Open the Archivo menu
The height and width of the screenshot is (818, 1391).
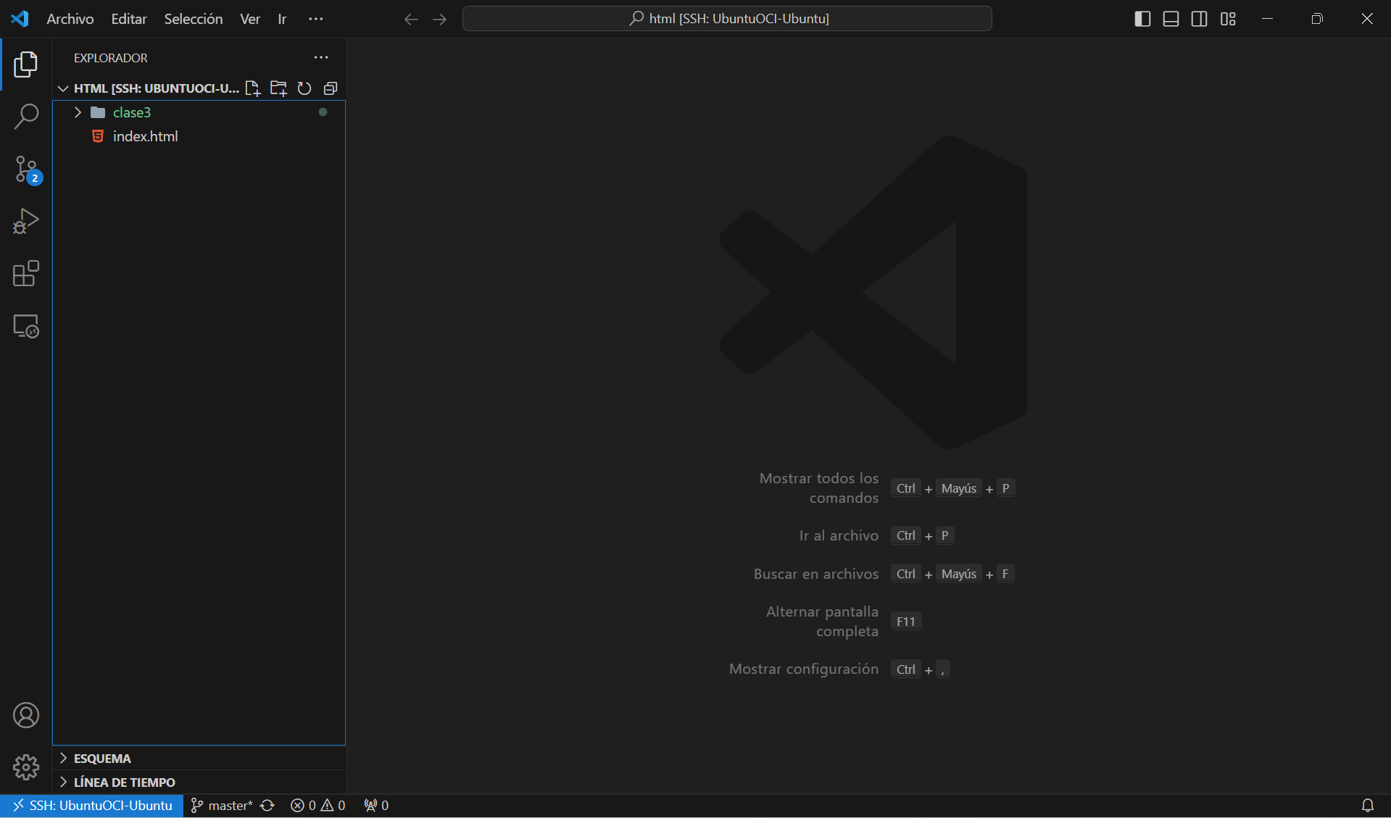(x=70, y=19)
